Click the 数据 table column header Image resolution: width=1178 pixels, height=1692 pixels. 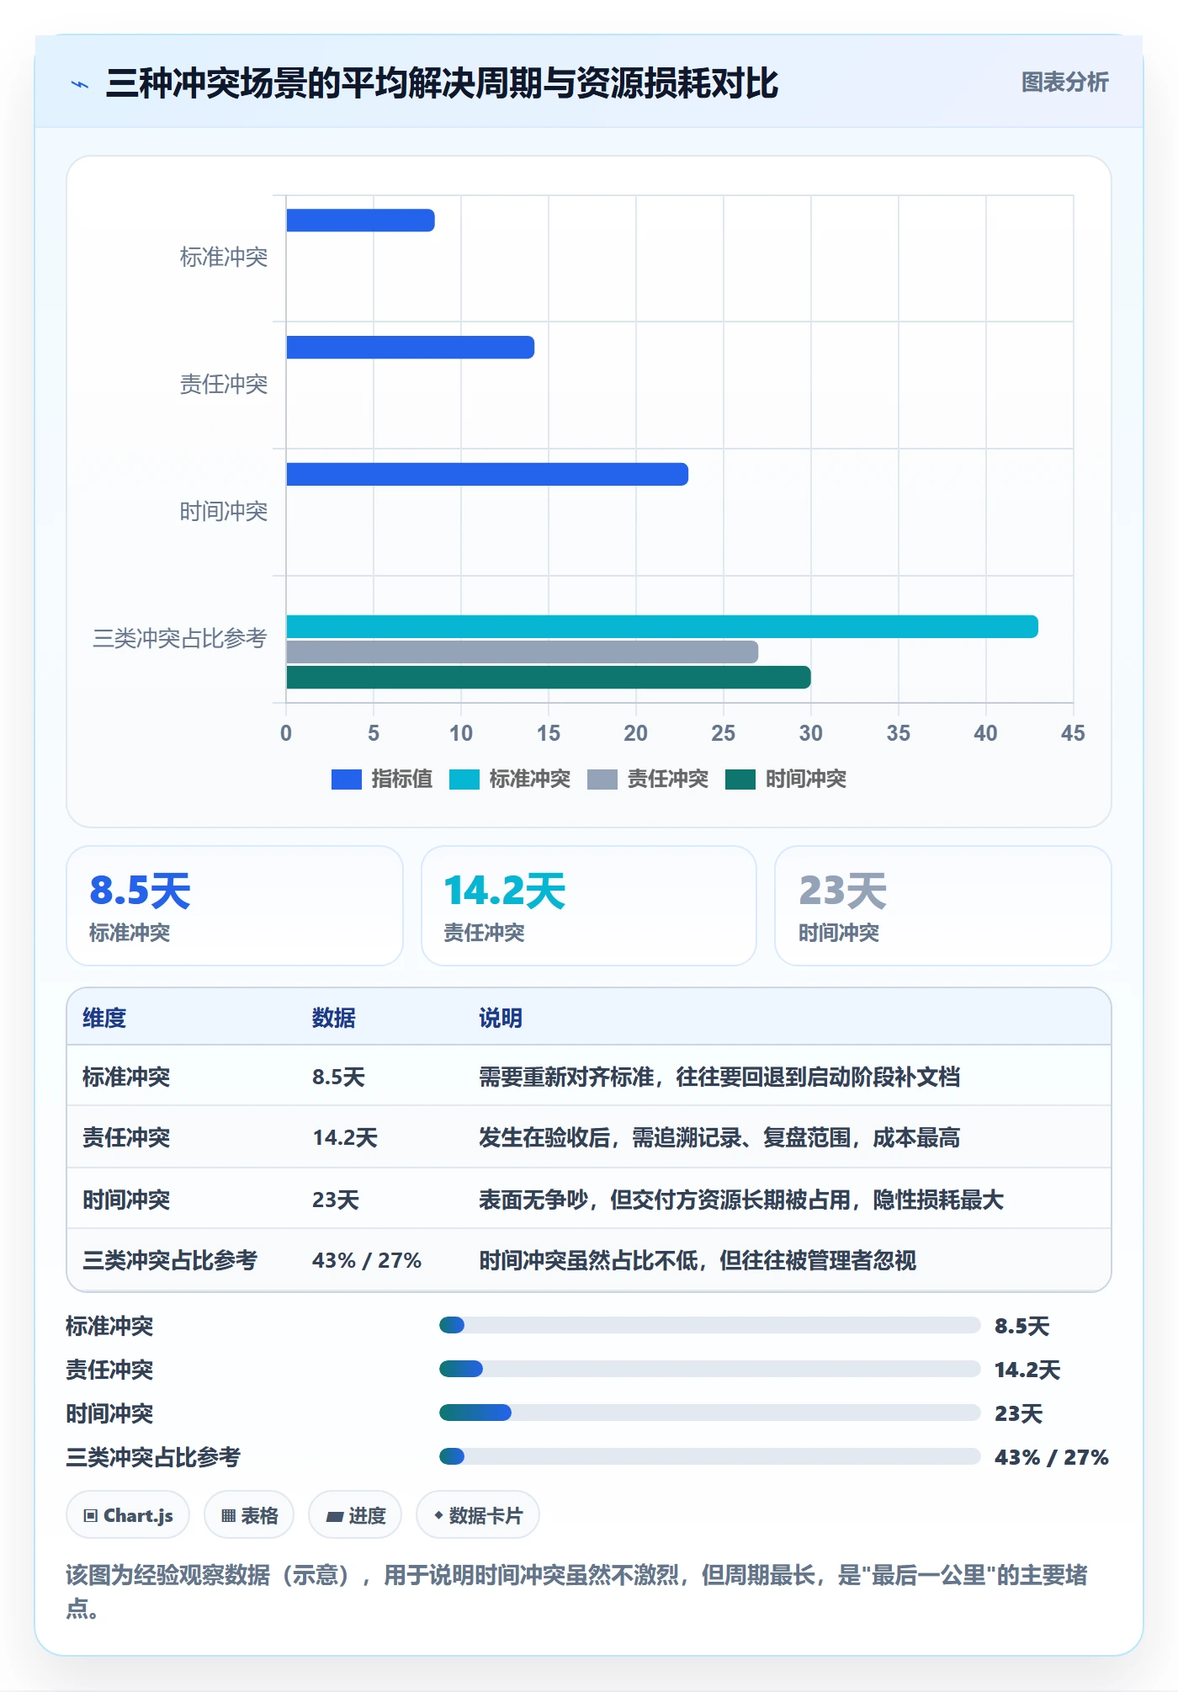334,1018
